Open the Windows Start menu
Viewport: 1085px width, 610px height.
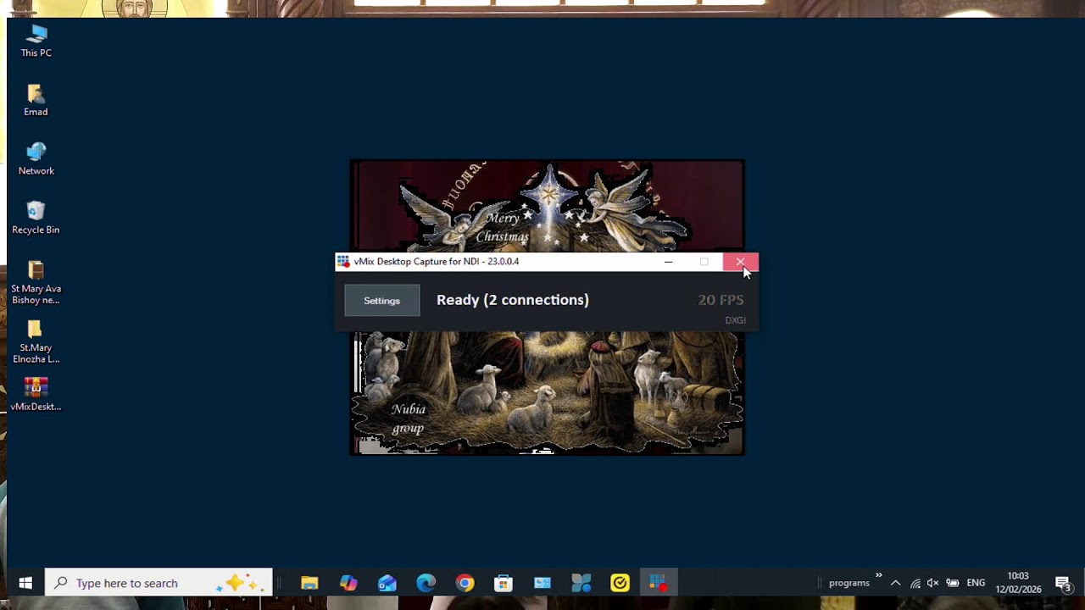tap(25, 583)
